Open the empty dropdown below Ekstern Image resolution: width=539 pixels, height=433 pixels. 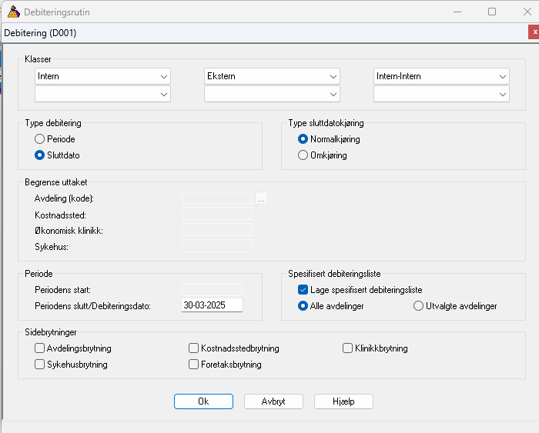272,94
